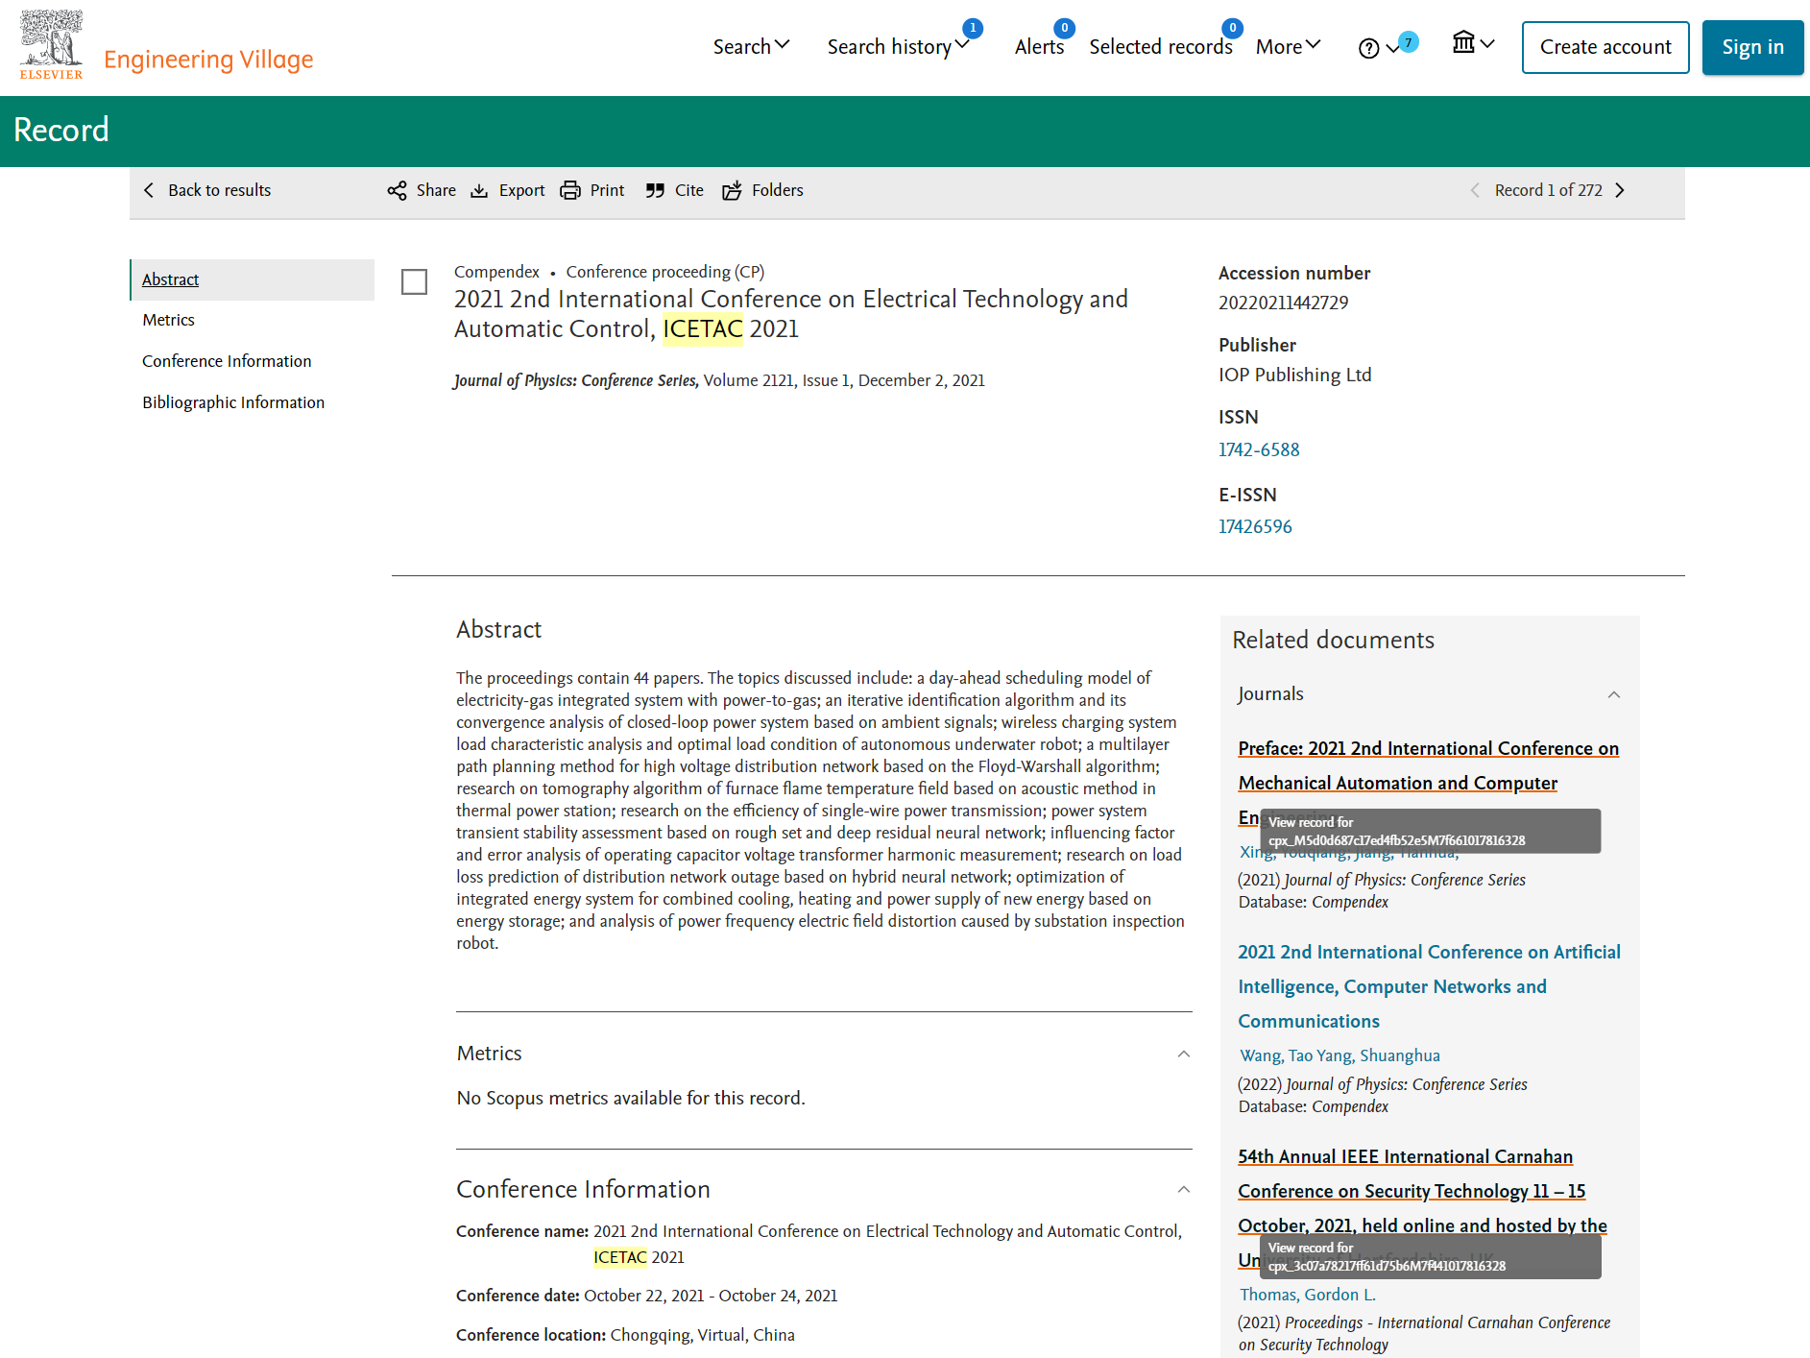Screen dimensions: 1810x1358
Task: Jump to Metrics section in sidebar
Action: 168,320
